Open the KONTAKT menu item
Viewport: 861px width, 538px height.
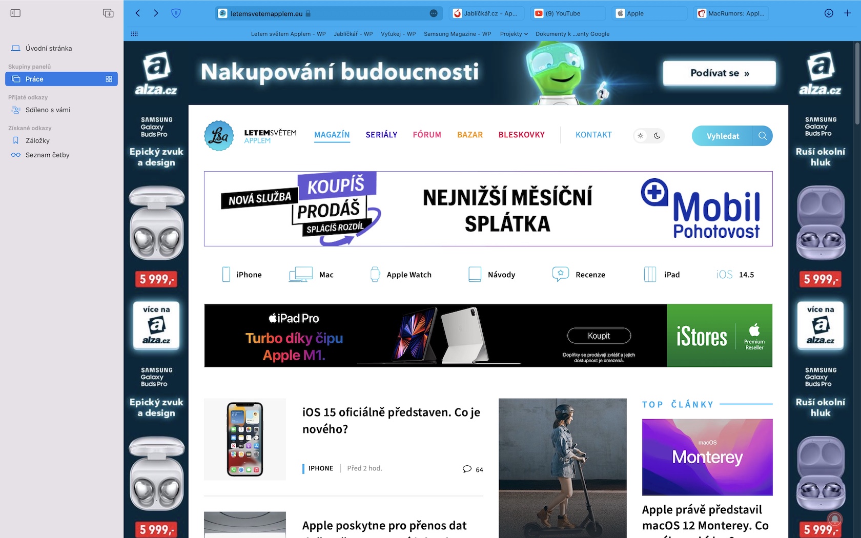click(x=593, y=135)
